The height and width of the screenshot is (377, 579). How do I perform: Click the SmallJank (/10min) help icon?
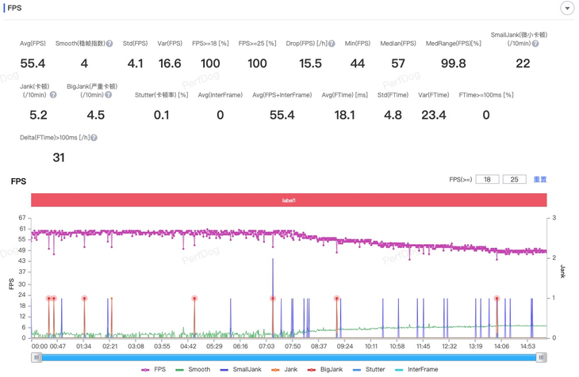tap(535, 44)
